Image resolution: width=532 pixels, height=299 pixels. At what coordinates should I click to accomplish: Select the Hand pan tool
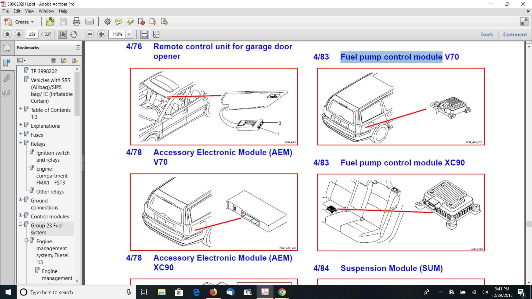(73, 34)
